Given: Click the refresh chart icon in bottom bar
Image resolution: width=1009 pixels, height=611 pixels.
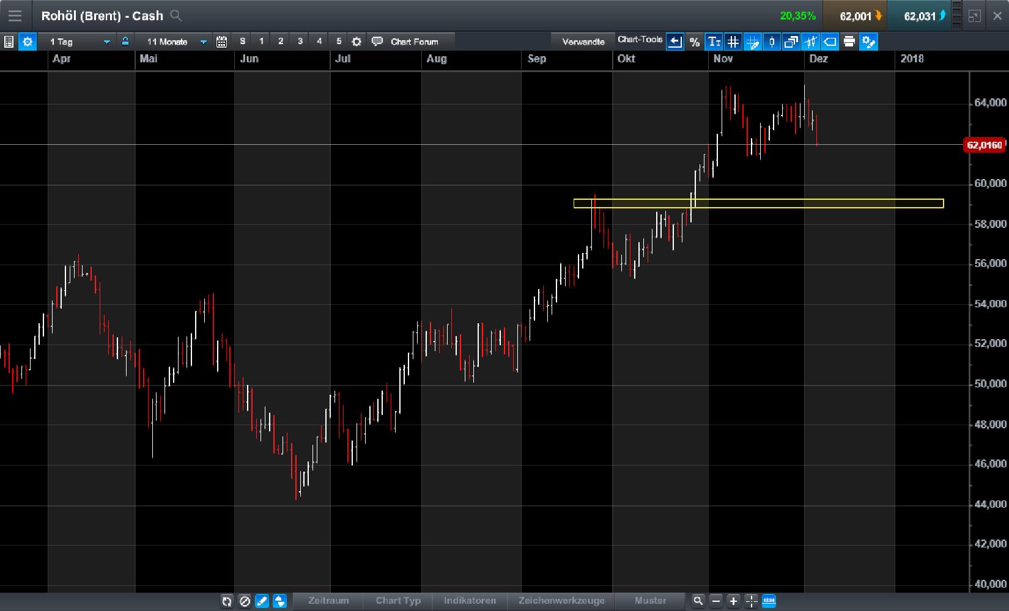Looking at the screenshot, I should click(x=227, y=601).
